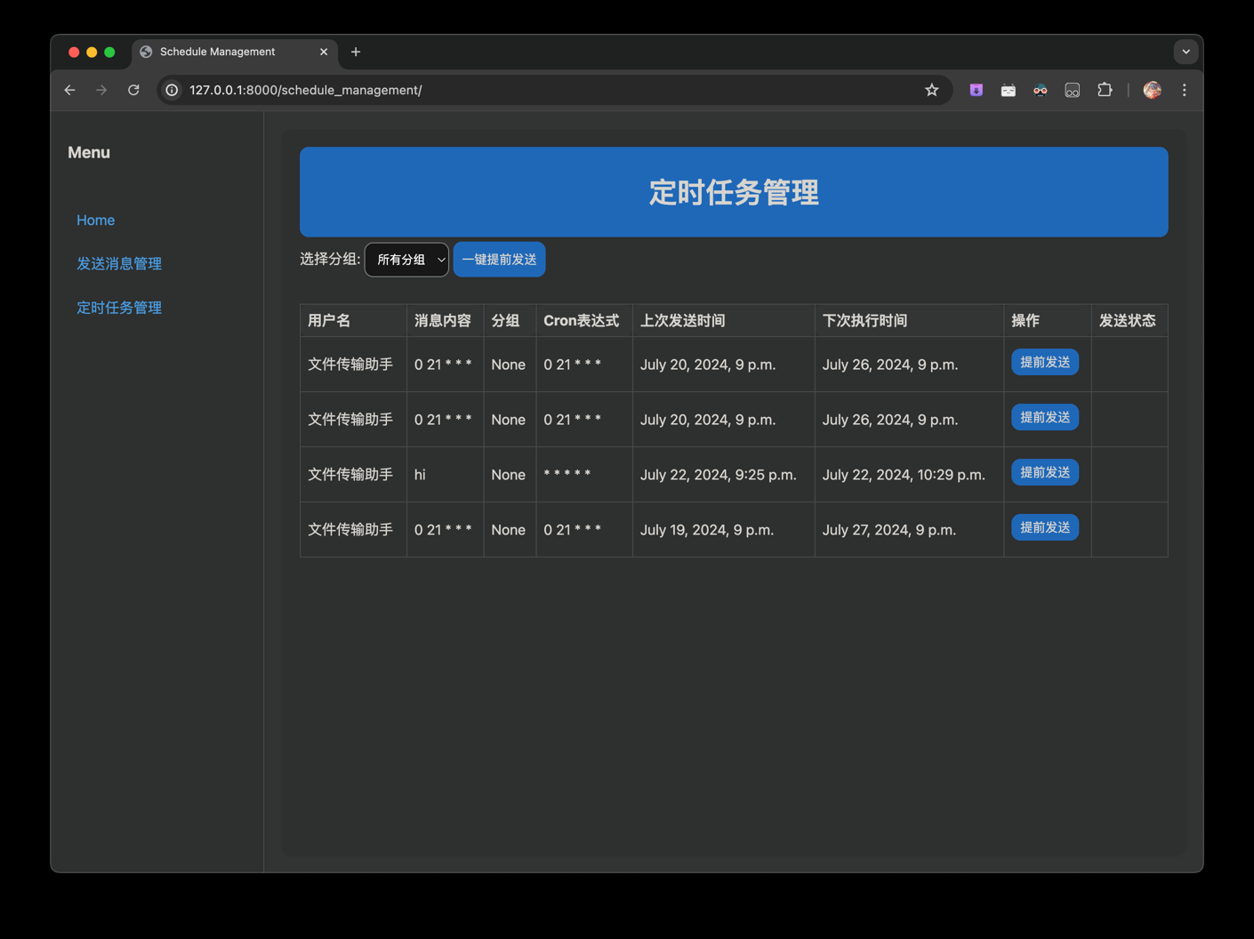Open a new browser tab
Image resolution: width=1254 pixels, height=939 pixels.
tap(356, 52)
